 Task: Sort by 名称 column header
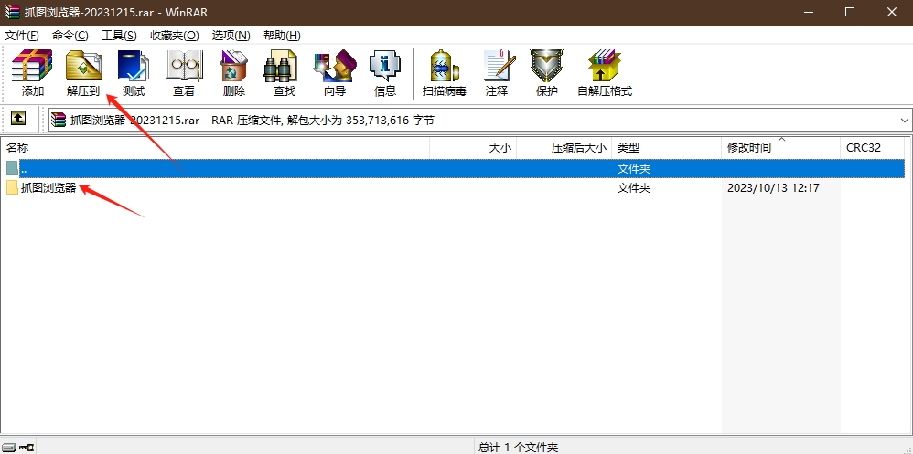pyautogui.click(x=215, y=148)
